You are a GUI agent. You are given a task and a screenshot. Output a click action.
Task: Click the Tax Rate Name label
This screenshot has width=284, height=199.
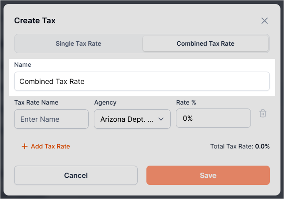pyautogui.click(x=36, y=102)
